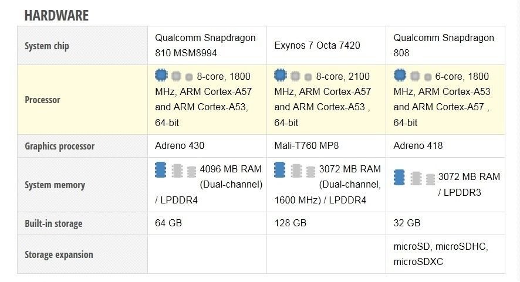Select the highlighted Processor row label
The width and height of the screenshot is (520, 282).
pyautogui.click(x=42, y=100)
